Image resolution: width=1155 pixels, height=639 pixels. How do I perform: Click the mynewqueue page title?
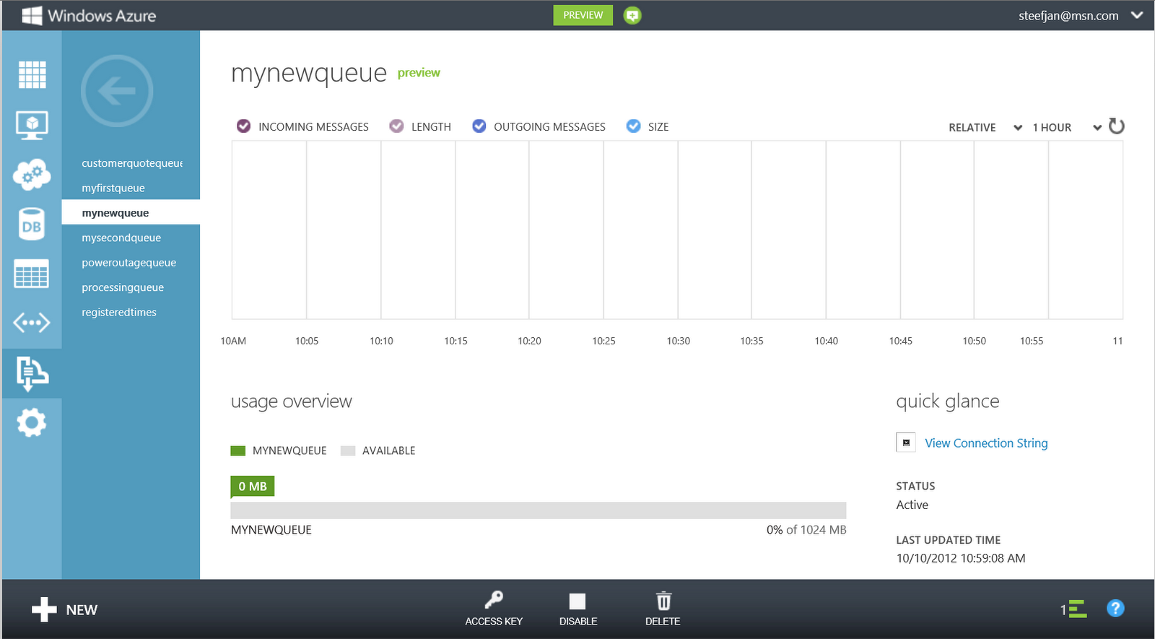click(309, 73)
